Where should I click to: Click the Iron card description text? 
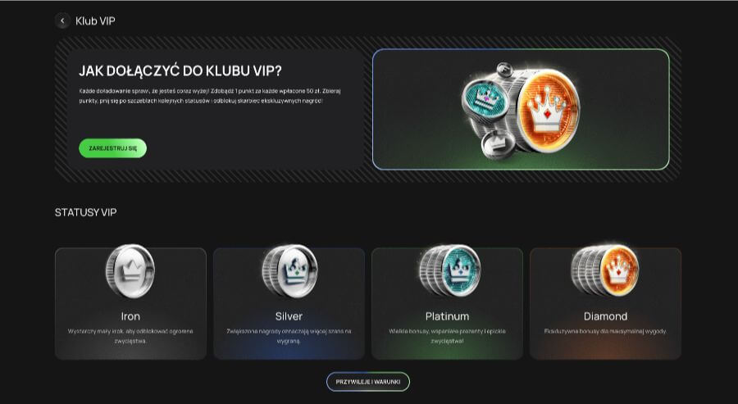tap(130, 336)
